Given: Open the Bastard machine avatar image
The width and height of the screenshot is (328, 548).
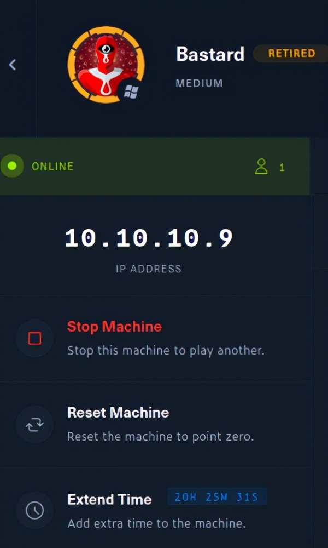Looking at the screenshot, I should point(106,65).
